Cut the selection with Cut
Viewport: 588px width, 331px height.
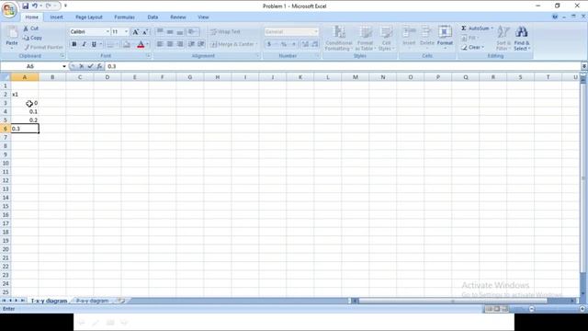click(31, 29)
